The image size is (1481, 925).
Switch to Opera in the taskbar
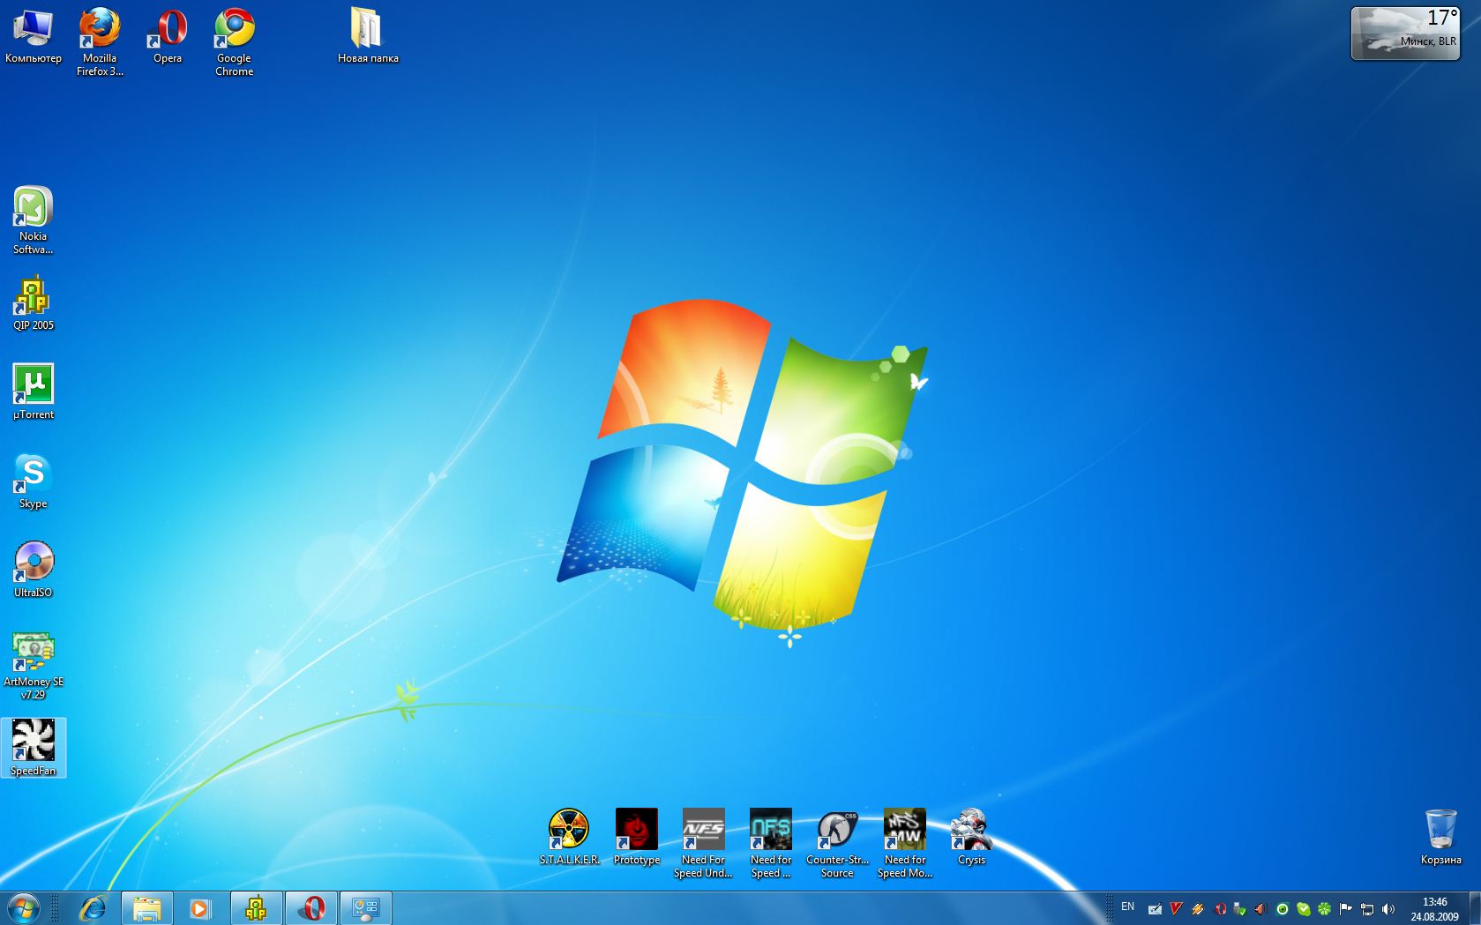(311, 907)
